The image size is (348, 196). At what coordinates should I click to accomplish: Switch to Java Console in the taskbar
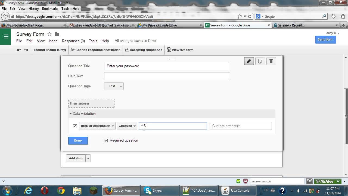238,191
